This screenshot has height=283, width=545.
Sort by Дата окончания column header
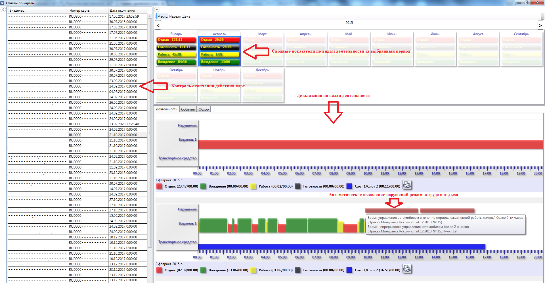(128, 11)
